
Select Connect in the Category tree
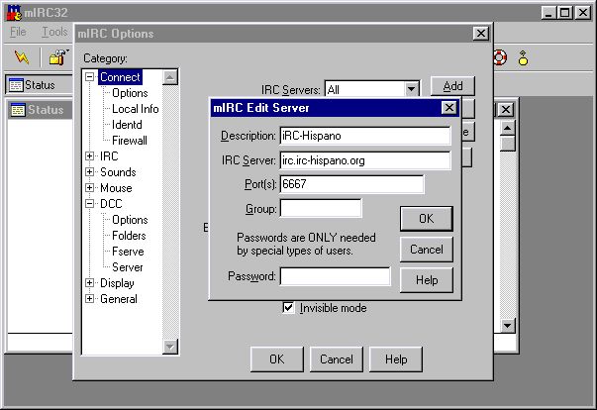(120, 77)
